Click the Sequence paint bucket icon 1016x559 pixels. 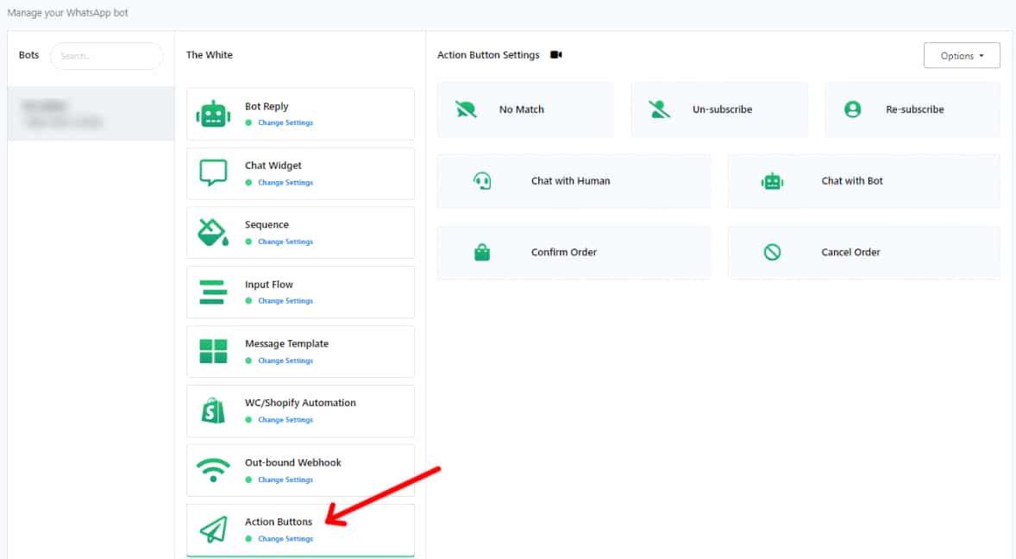213,232
